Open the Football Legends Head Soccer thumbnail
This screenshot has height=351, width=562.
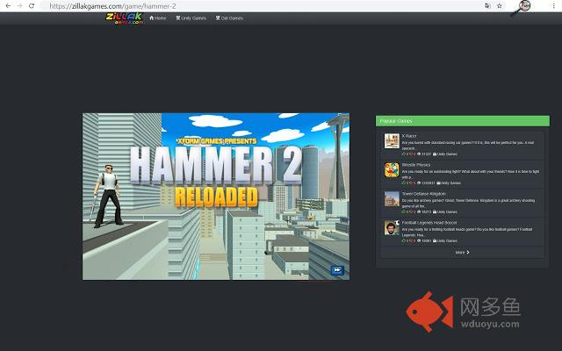point(392,228)
